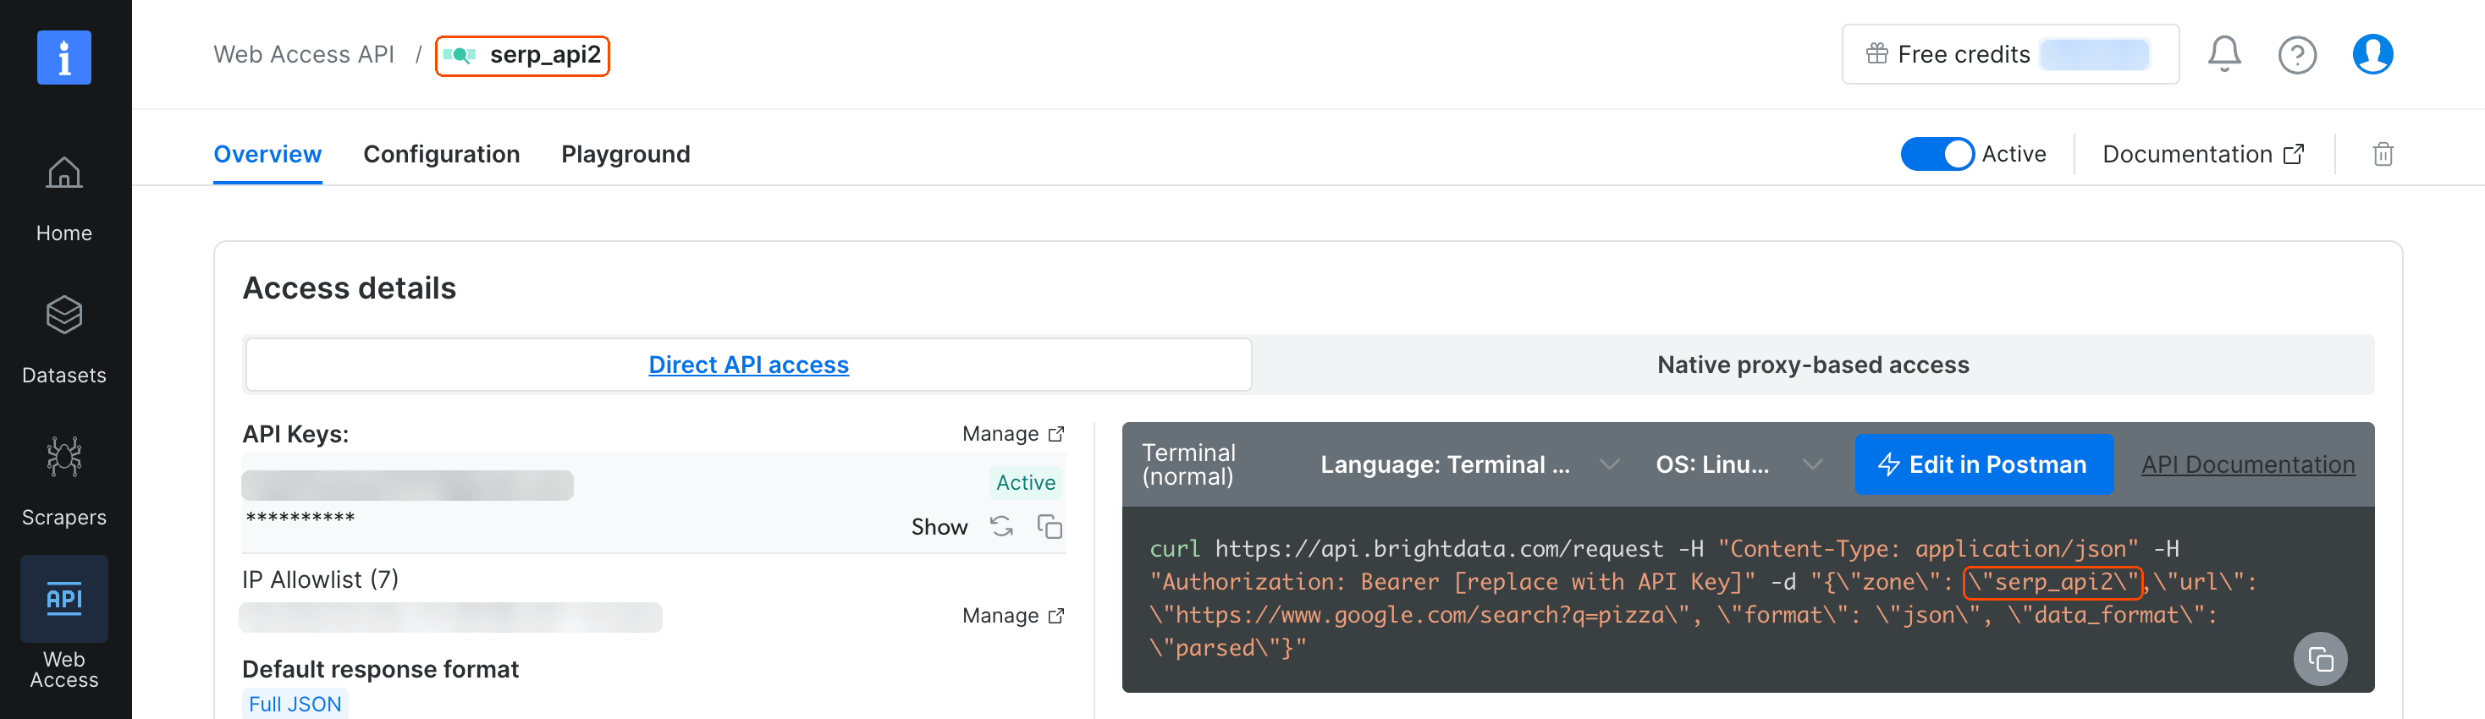Open the notifications bell
This screenshot has height=719, width=2485.
click(x=2224, y=54)
